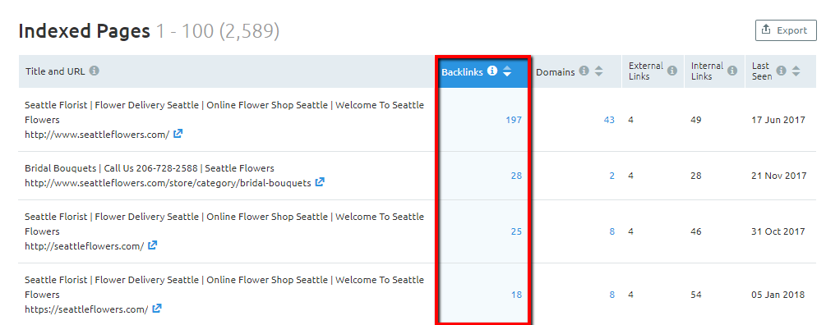Click the Bridal Bouquets page title
This screenshot has width=826, height=325.
[149, 168]
